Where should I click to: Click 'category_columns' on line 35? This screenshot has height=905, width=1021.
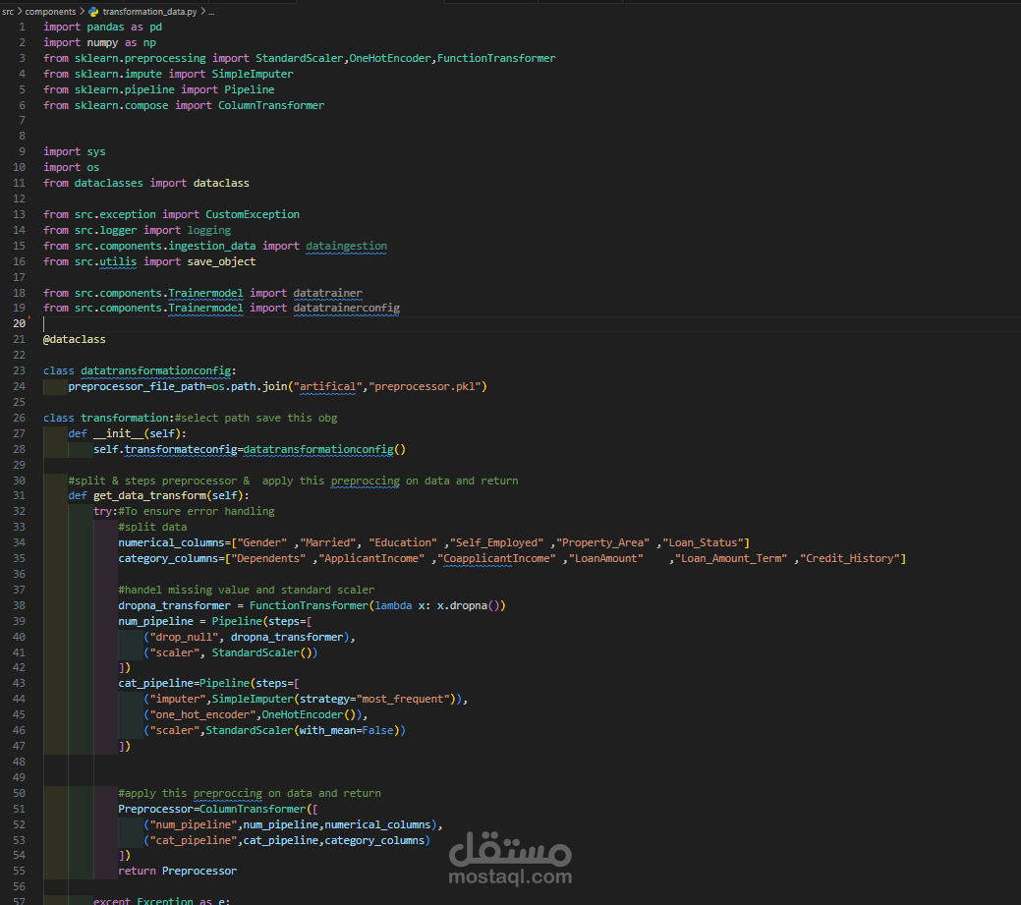pyautogui.click(x=168, y=558)
